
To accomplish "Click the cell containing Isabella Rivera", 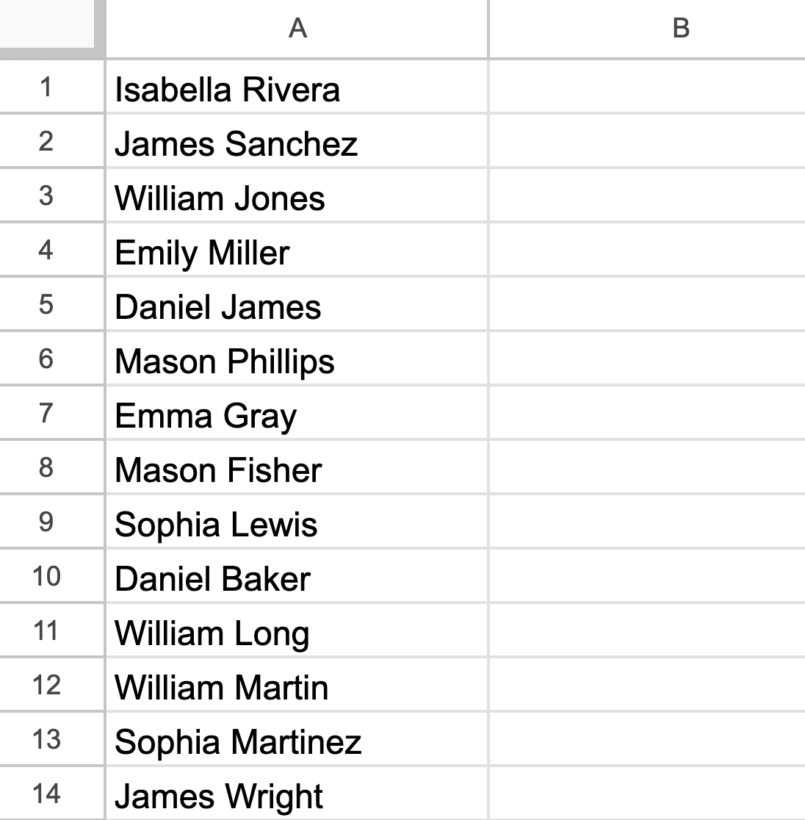I will point(228,90).
